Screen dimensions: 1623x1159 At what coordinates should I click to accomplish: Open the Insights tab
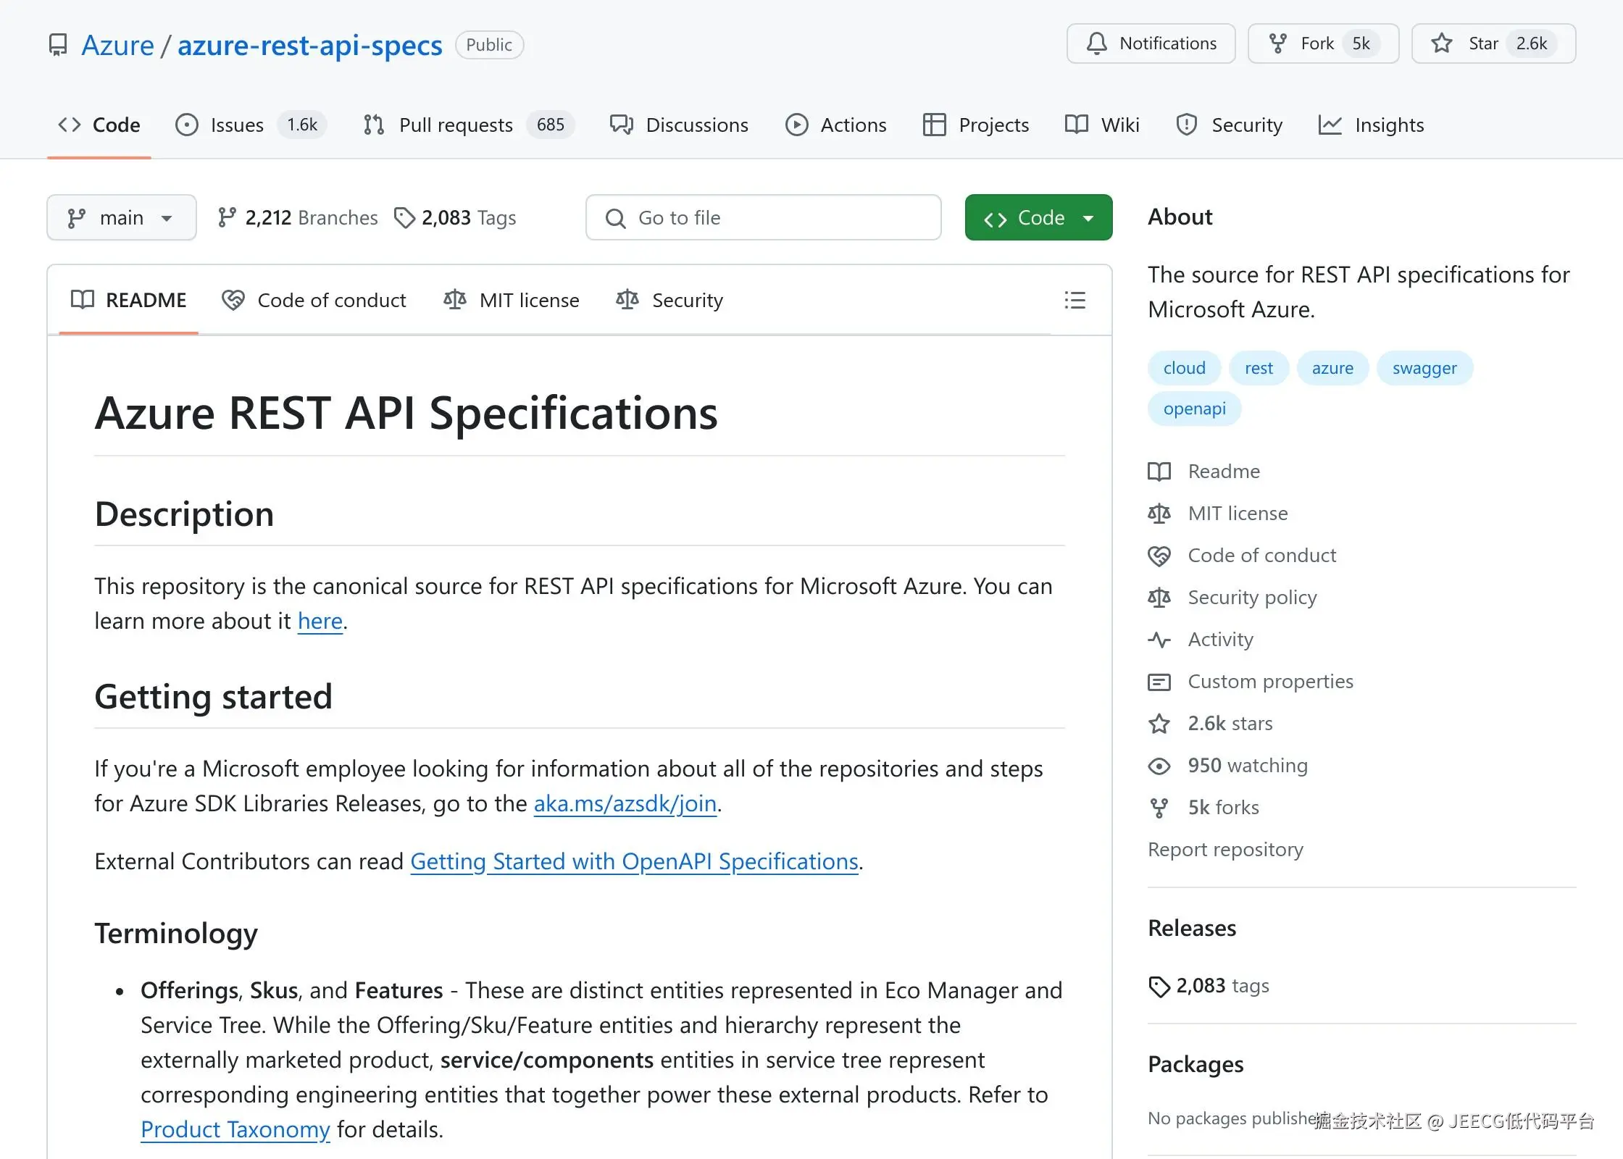1371,125
